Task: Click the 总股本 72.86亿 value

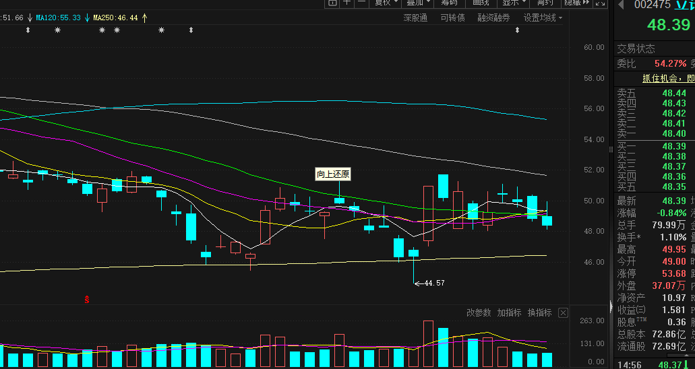Action: [669, 335]
